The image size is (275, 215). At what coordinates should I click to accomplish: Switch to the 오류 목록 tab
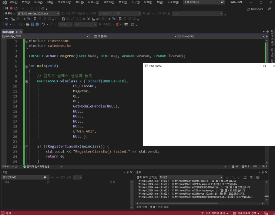click(163, 207)
